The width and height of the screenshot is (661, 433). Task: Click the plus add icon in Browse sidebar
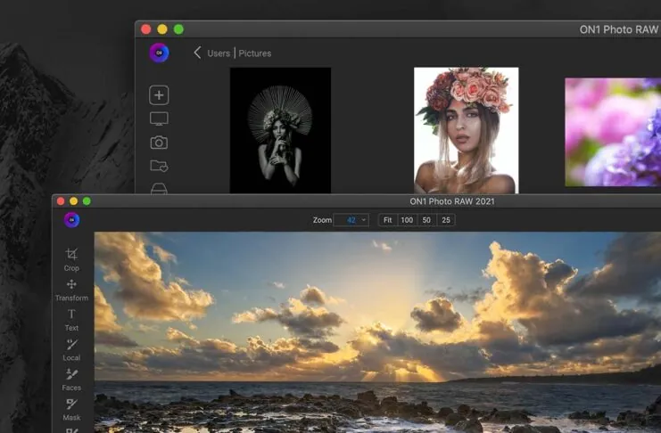click(159, 95)
